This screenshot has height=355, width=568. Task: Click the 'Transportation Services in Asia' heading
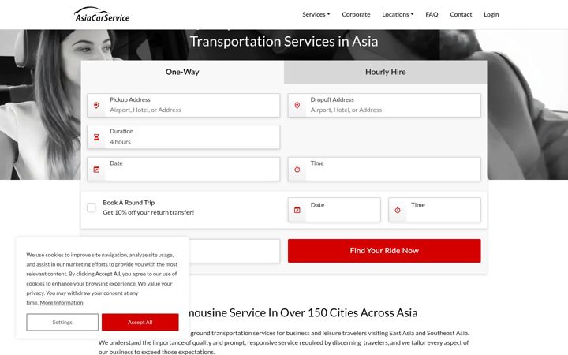click(284, 41)
